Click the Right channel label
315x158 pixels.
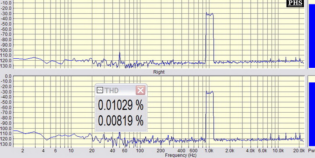(159, 72)
